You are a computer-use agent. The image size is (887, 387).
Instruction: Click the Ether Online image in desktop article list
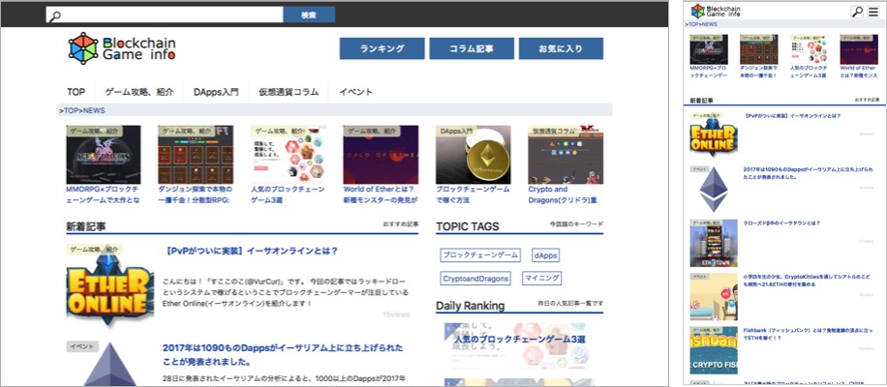(109, 285)
